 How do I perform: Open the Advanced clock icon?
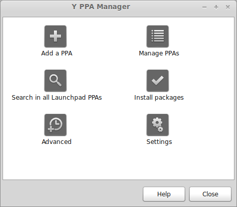pyautogui.click(x=55, y=125)
